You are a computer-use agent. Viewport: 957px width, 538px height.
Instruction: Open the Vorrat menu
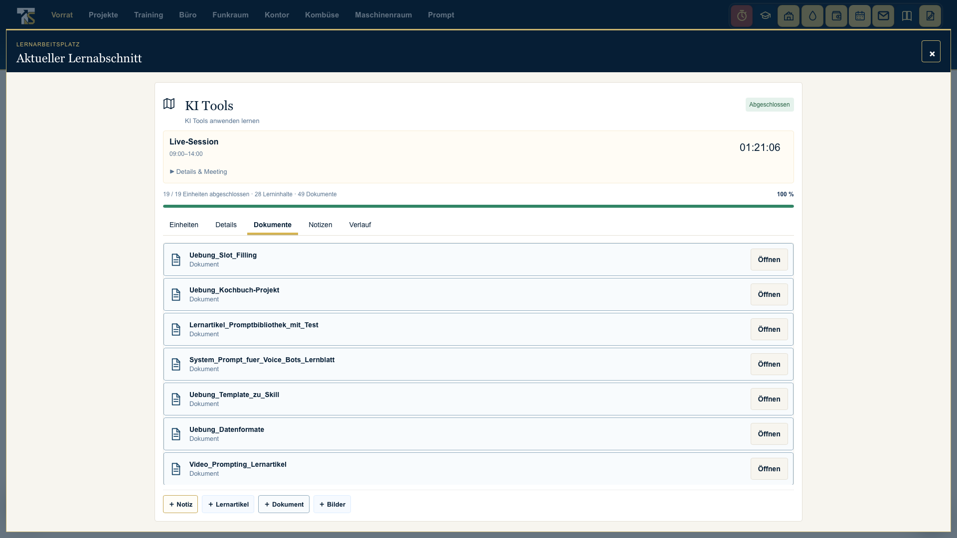coord(62,15)
